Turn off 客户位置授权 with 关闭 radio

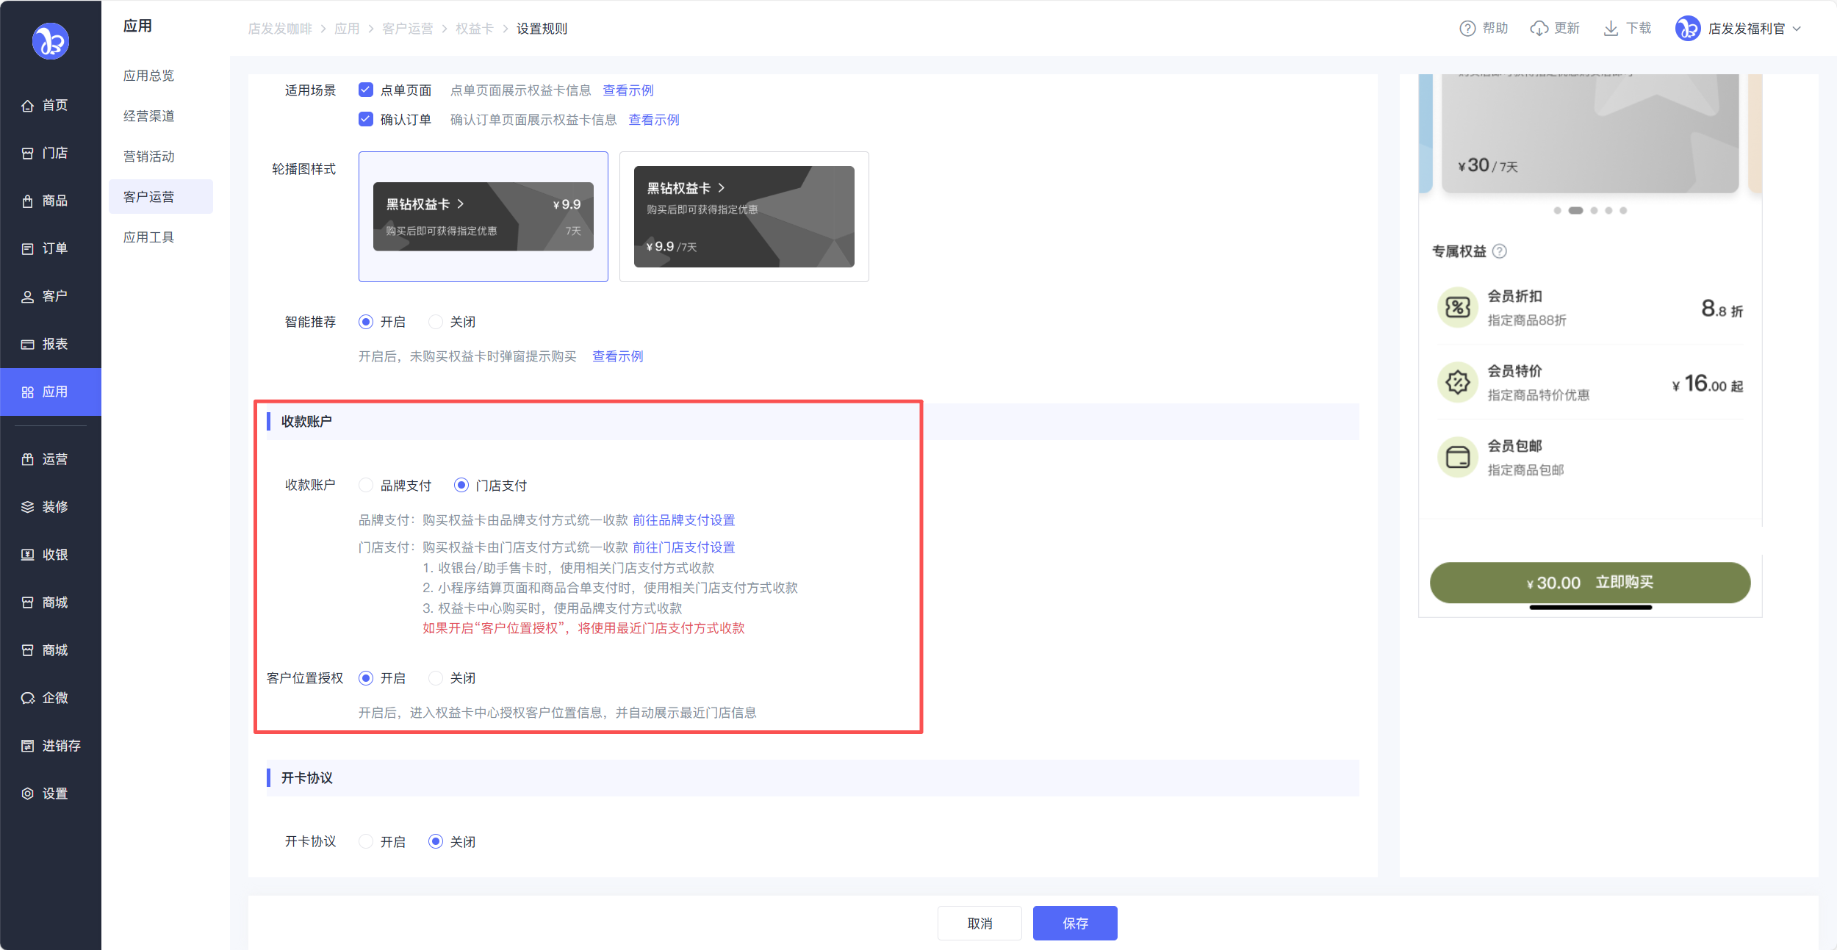[x=436, y=678]
